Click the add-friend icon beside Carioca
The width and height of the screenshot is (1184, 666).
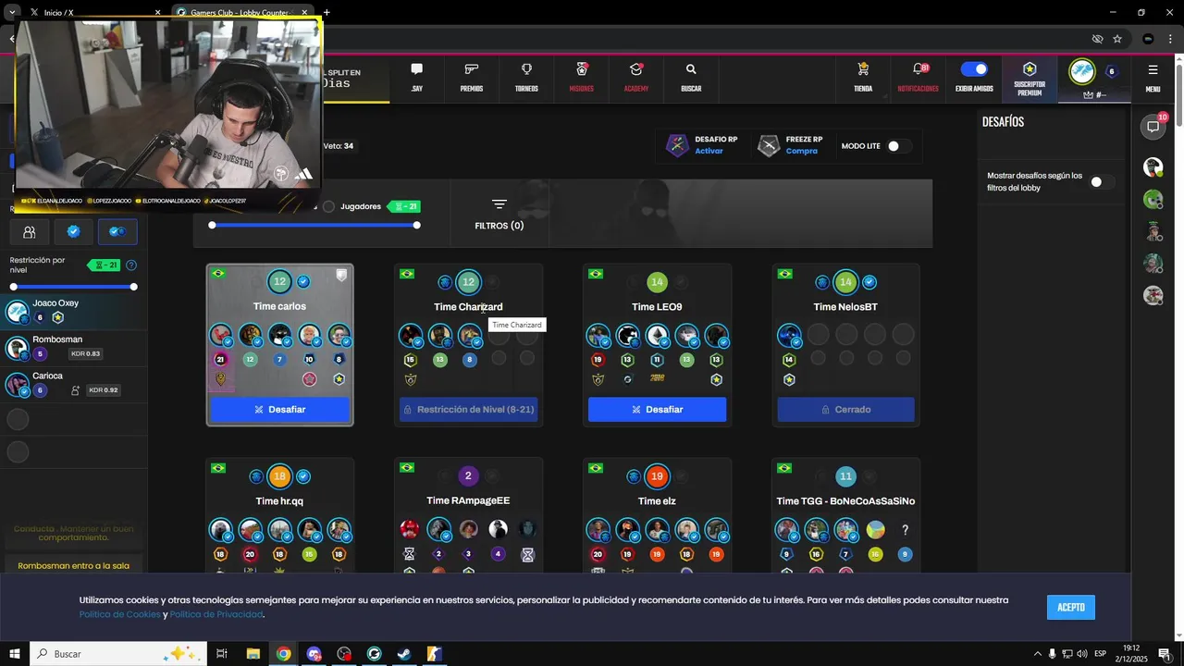tap(75, 390)
